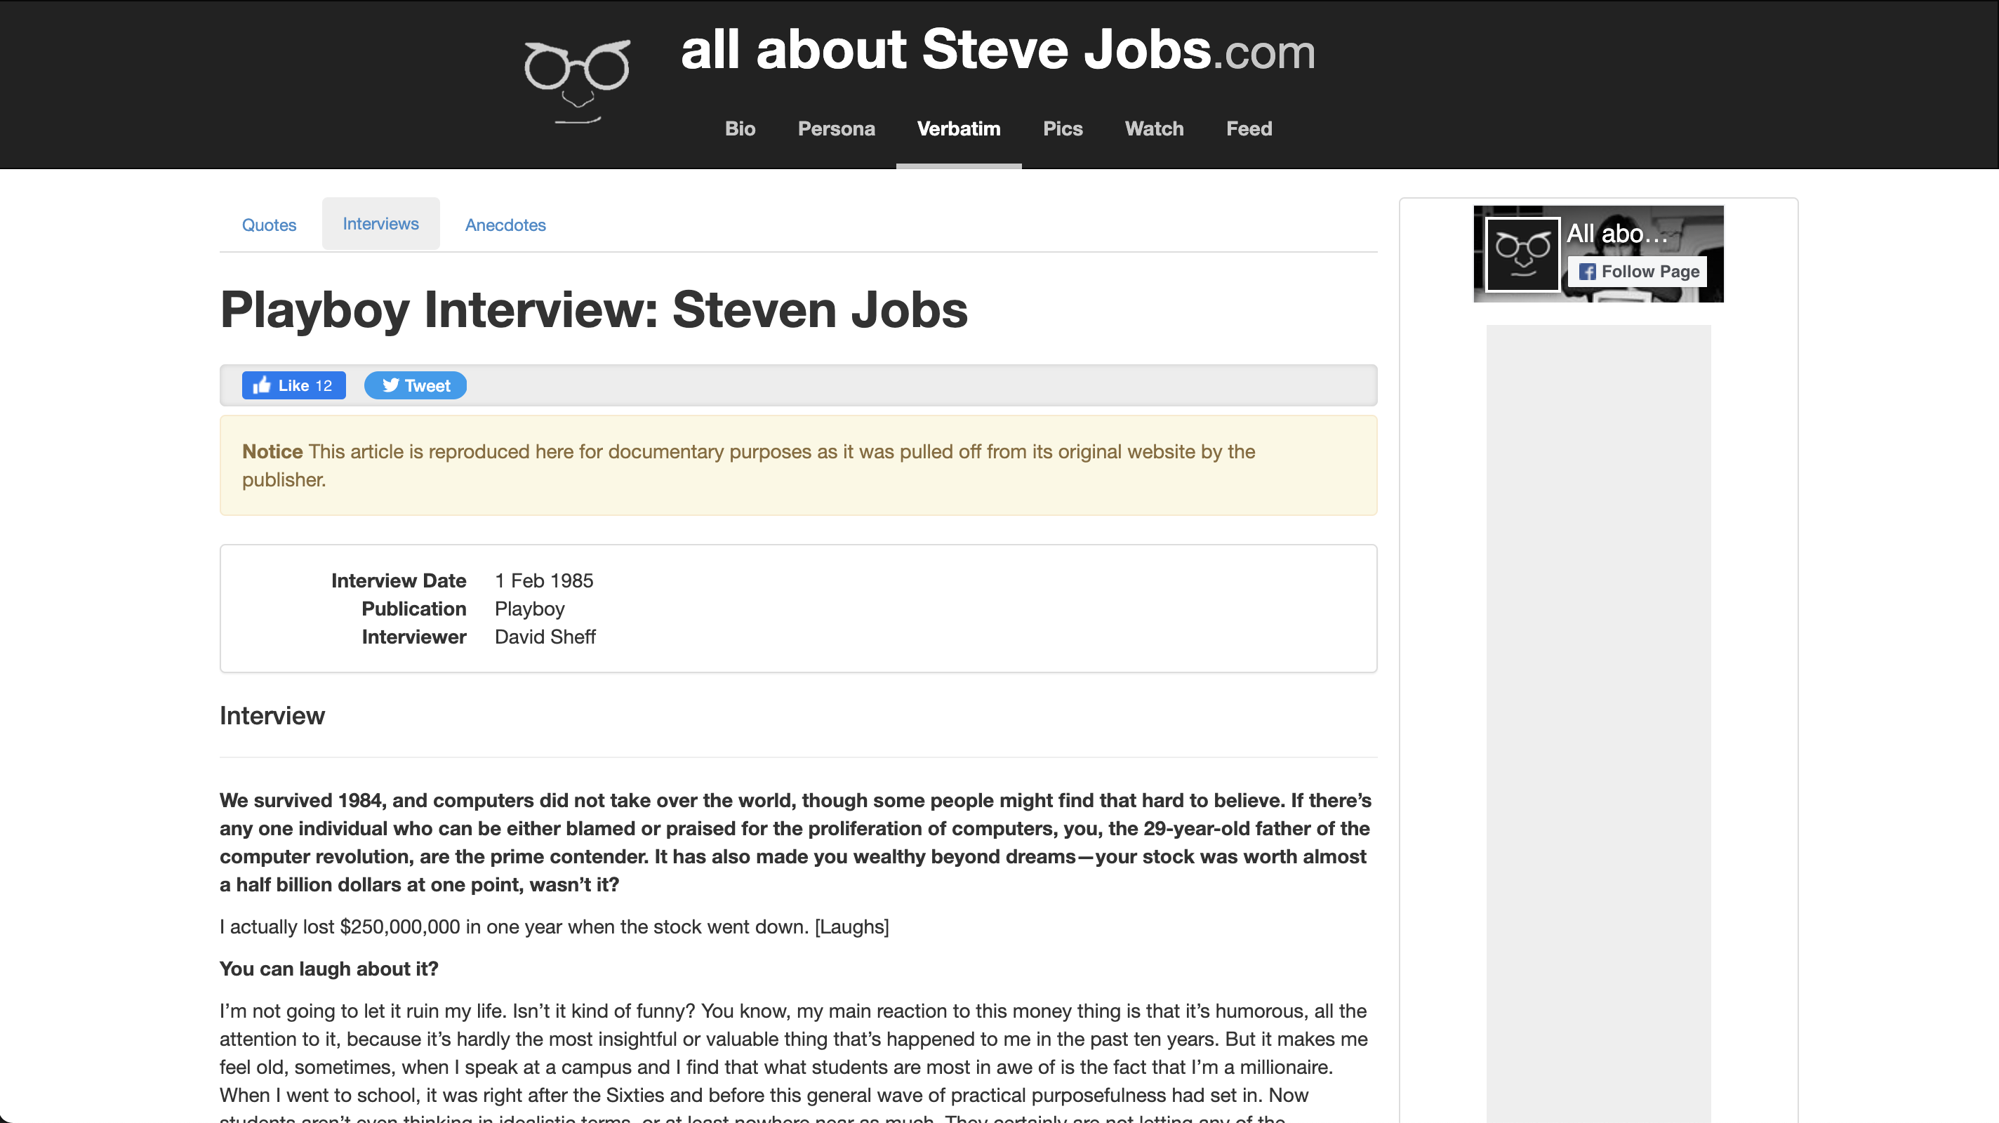Click the Facebook logo in Follow Page

(1587, 272)
